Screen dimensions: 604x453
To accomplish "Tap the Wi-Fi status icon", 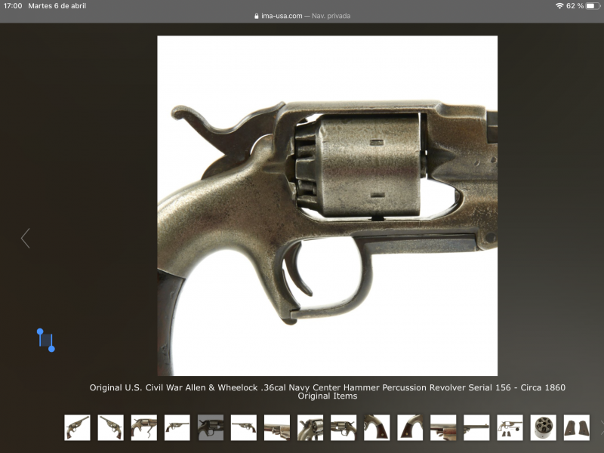I will (x=559, y=6).
